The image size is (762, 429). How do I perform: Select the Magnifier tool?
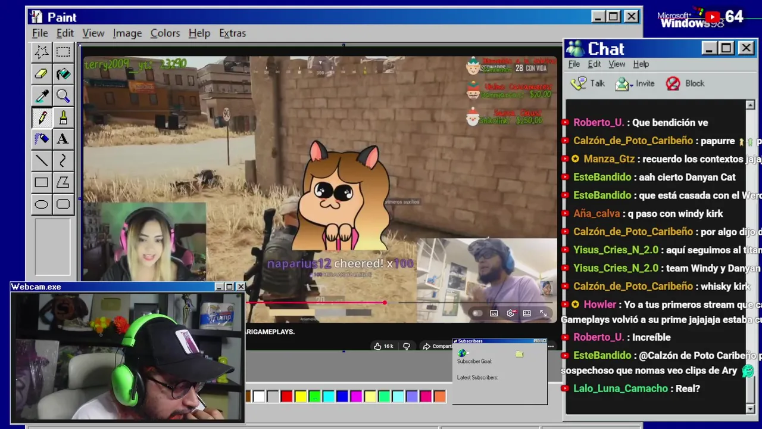click(63, 95)
